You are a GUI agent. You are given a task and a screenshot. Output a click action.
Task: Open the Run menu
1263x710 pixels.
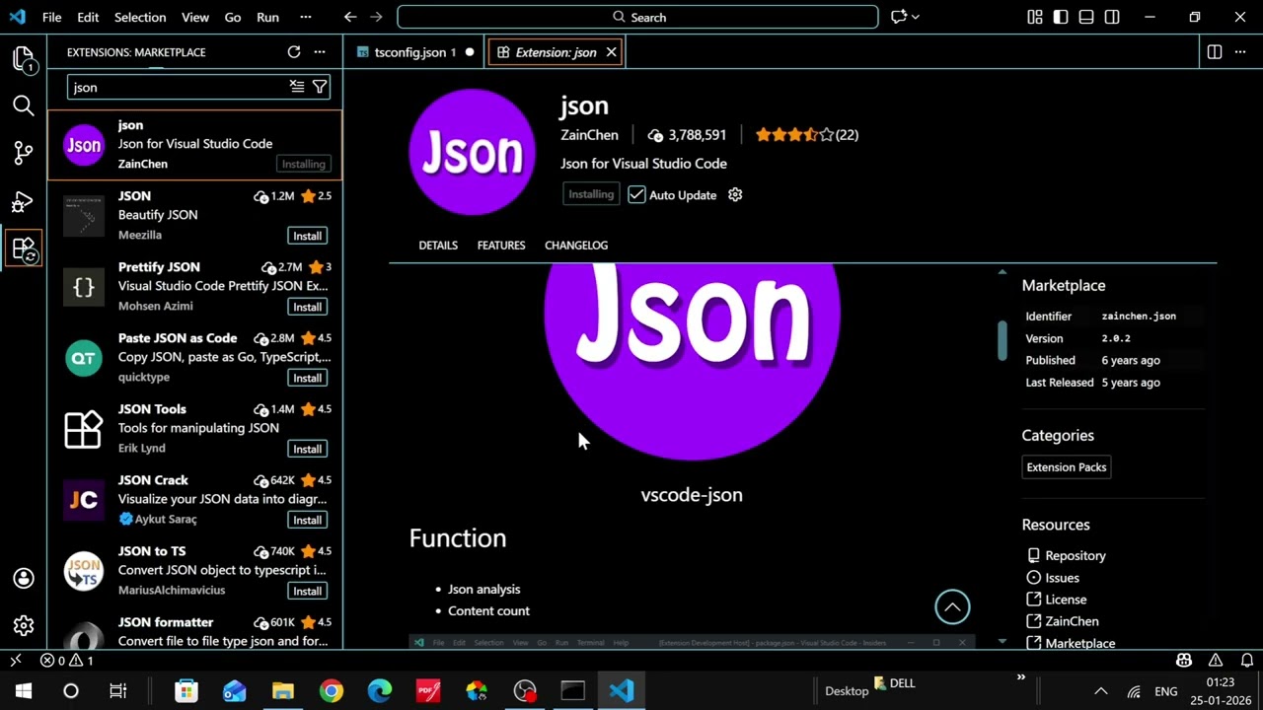[x=267, y=17]
